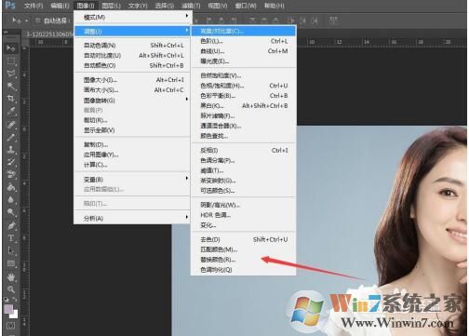
Task: Select the Pen tool
Action: click(11, 225)
